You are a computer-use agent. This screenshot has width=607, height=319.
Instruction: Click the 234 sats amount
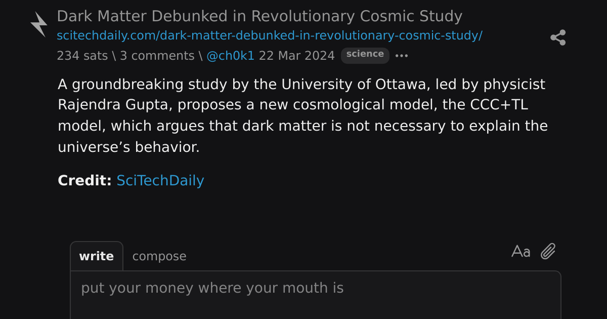82,56
